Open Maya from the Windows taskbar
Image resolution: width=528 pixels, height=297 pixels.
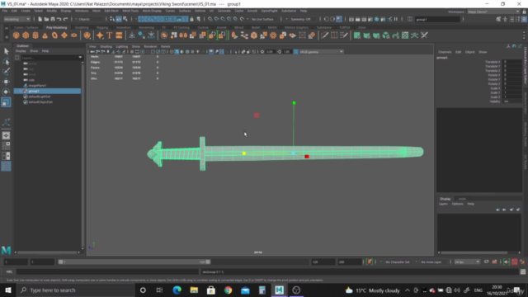[279, 290]
